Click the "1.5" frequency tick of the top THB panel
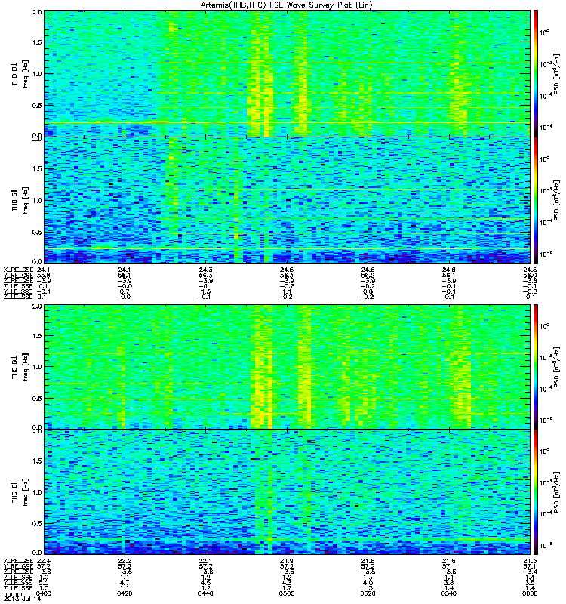This screenshot has width=566, height=604. (x=37, y=42)
